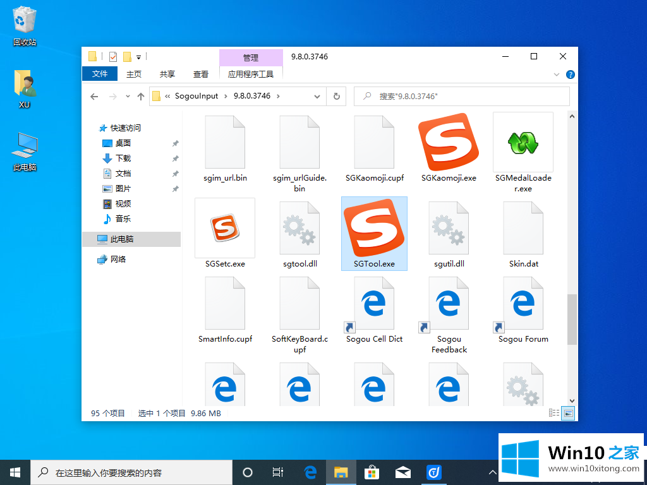Go back with the back arrow
Image resolution: width=647 pixels, height=485 pixels.
pos(95,97)
